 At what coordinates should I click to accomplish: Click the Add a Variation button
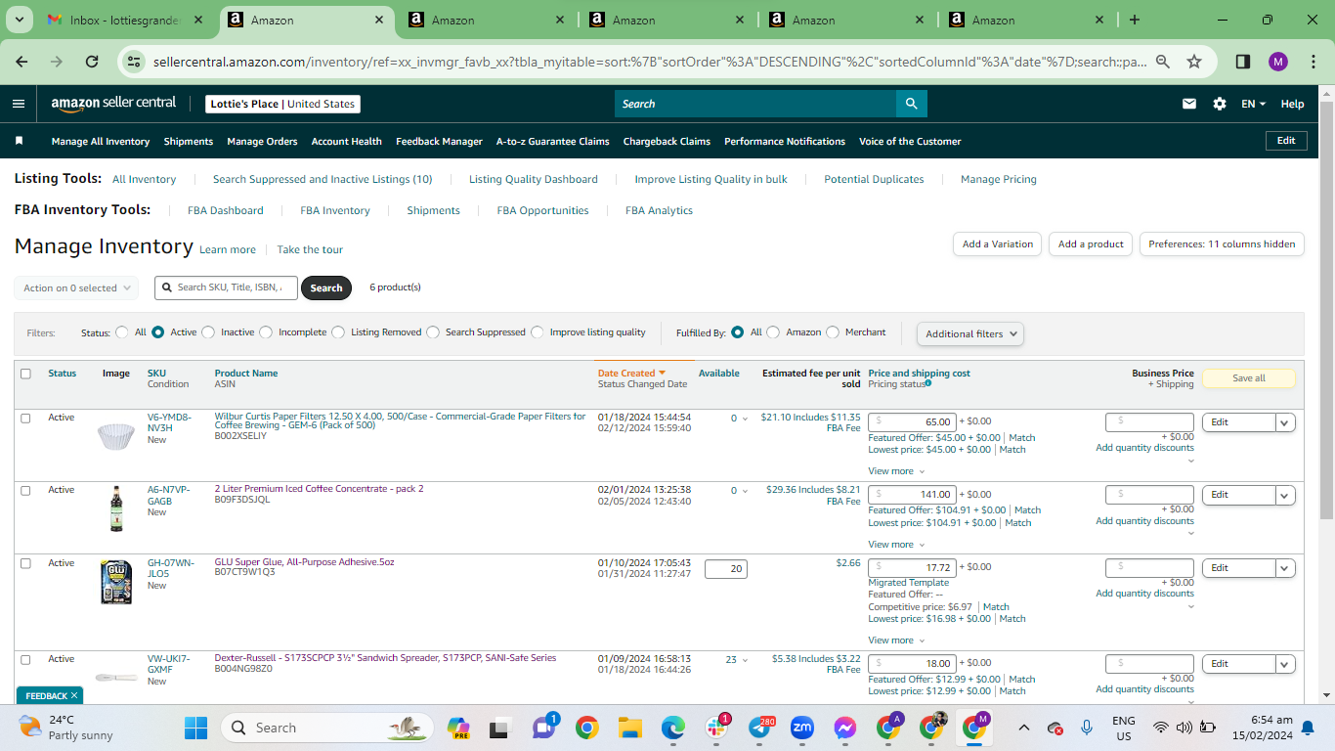click(998, 244)
